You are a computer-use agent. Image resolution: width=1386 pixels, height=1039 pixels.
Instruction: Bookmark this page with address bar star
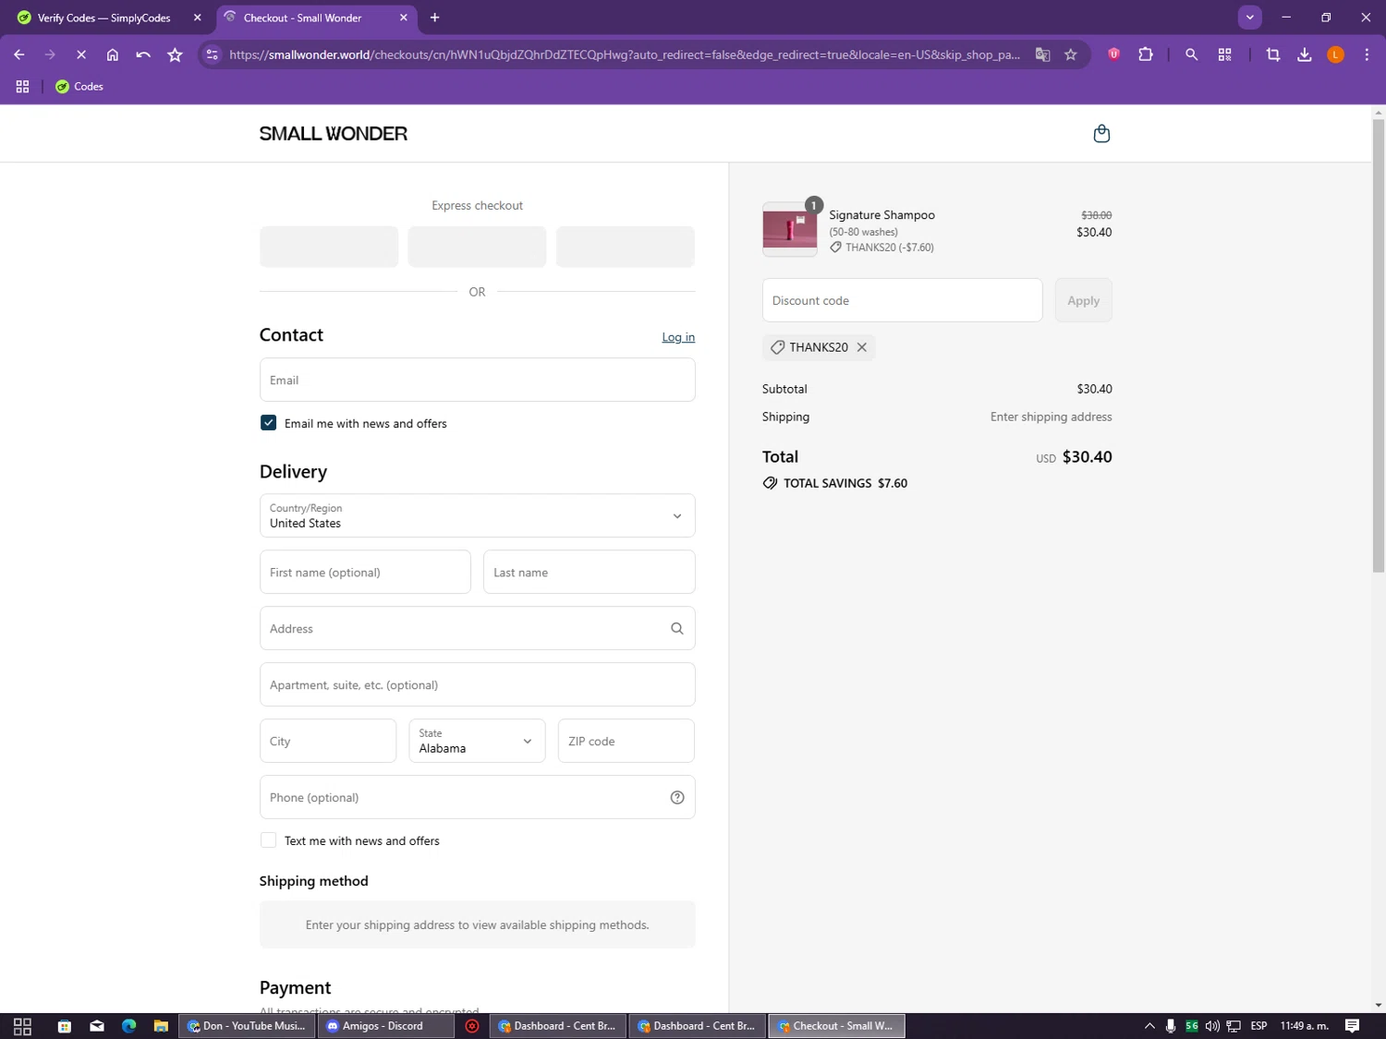pos(1071,54)
